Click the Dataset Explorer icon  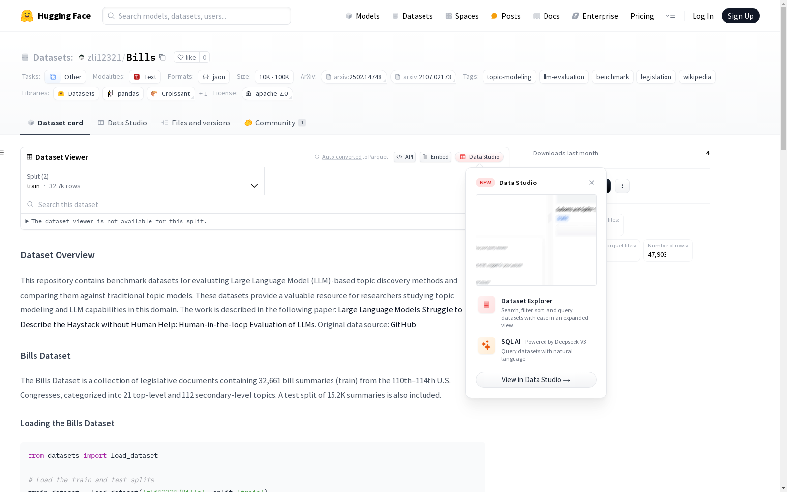click(x=486, y=305)
